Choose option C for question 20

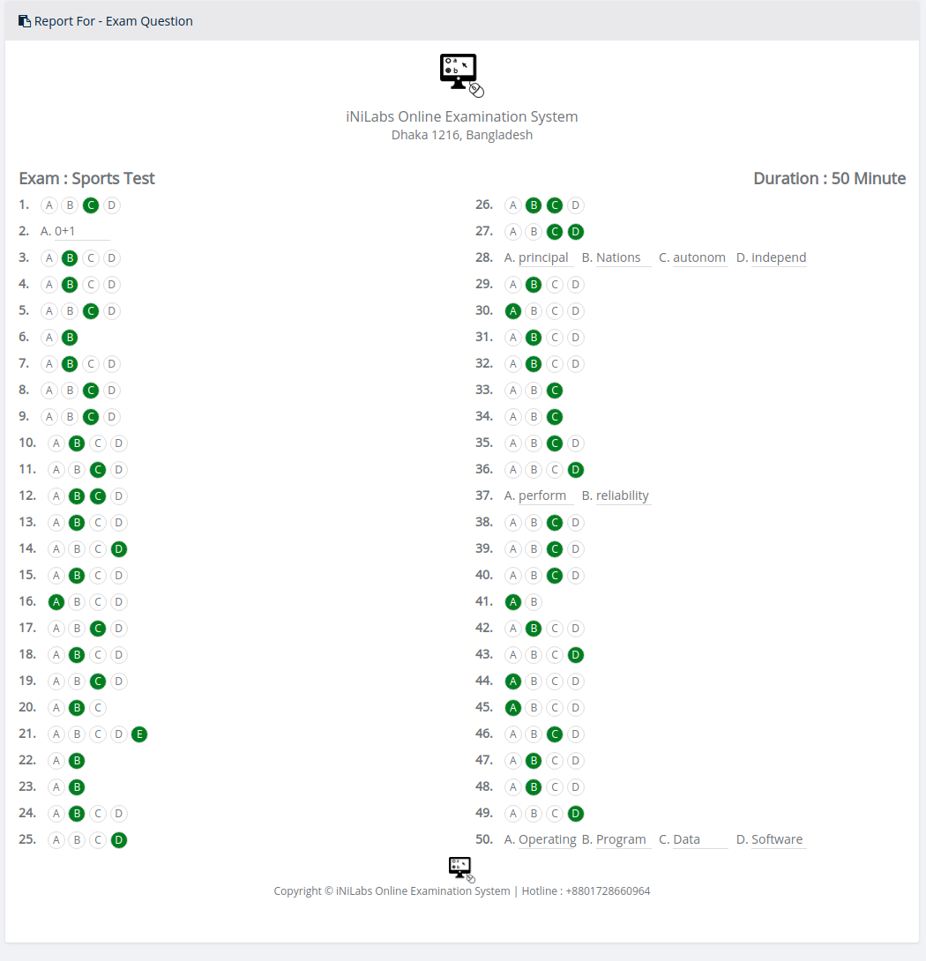[98, 708]
